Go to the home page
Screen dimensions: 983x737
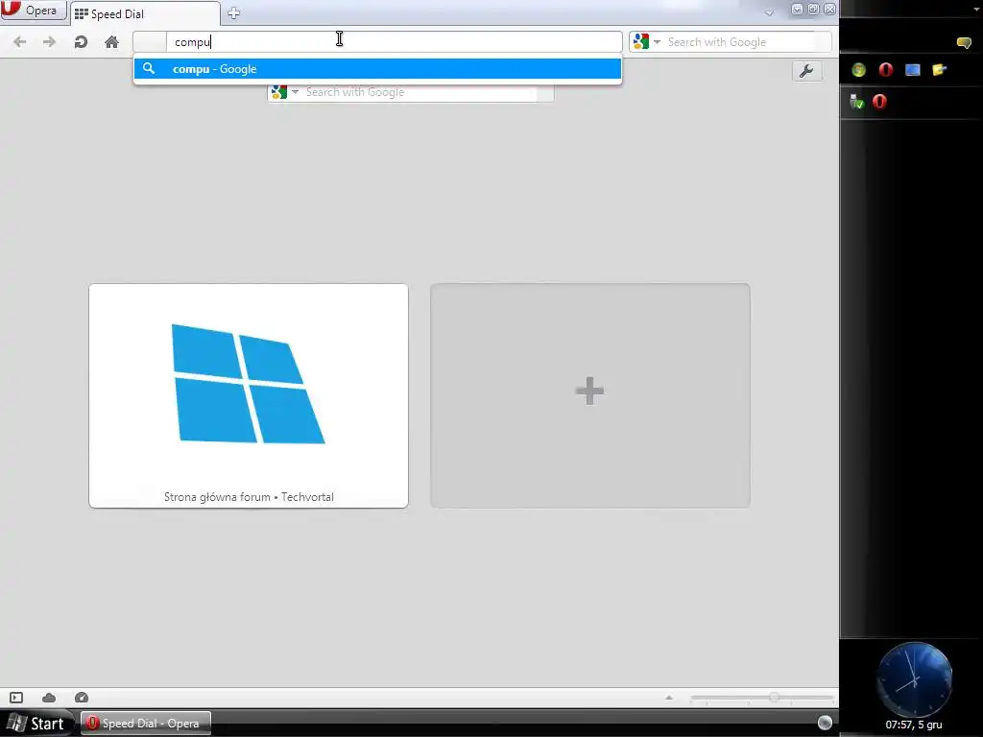click(x=111, y=42)
